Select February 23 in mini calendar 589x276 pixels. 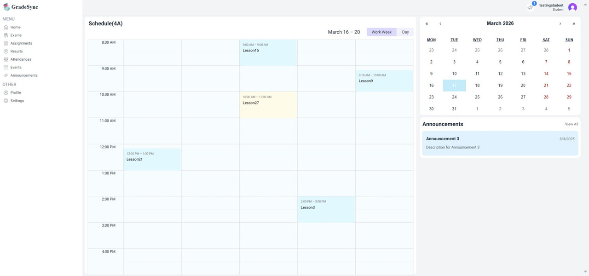point(431,50)
